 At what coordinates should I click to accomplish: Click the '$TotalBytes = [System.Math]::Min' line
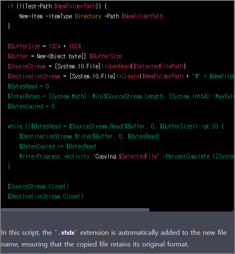pyautogui.click(x=121, y=96)
